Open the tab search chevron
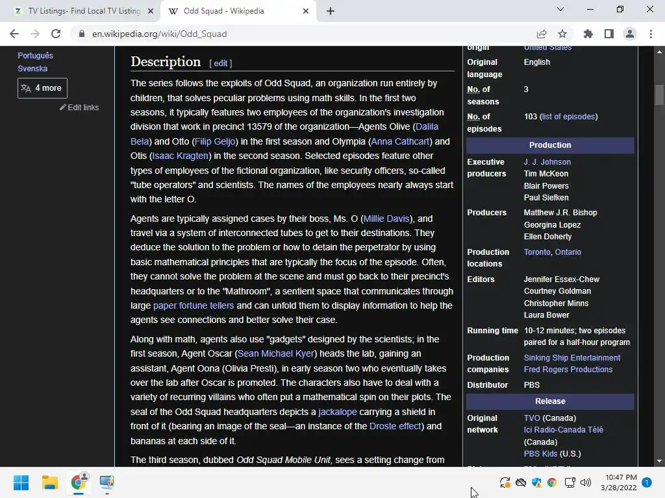Viewport: 665px width, 498px height. [560, 9]
